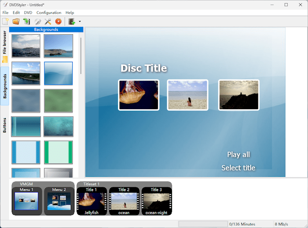The height and width of the screenshot is (228, 308).
Task: Choose the solid green background thumbnail
Action: tap(58, 100)
